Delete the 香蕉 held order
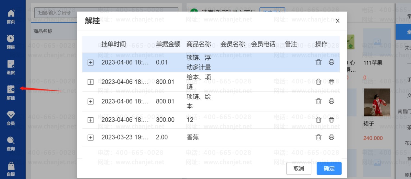 [319, 137]
